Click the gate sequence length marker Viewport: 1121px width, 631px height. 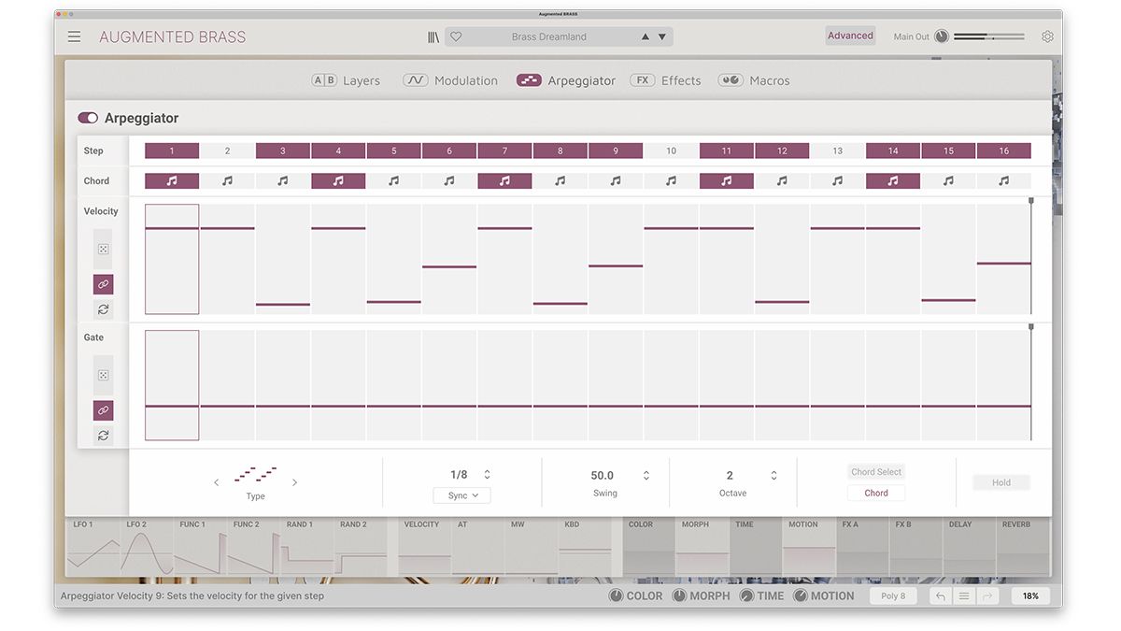point(1031,327)
